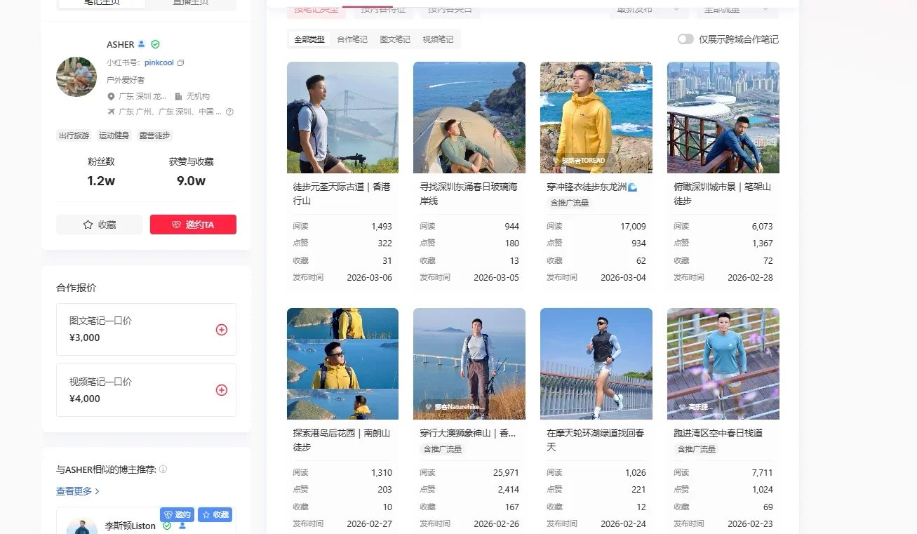917x534 pixels.
Task: Click the 合作报价 heading
Action: coord(76,288)
